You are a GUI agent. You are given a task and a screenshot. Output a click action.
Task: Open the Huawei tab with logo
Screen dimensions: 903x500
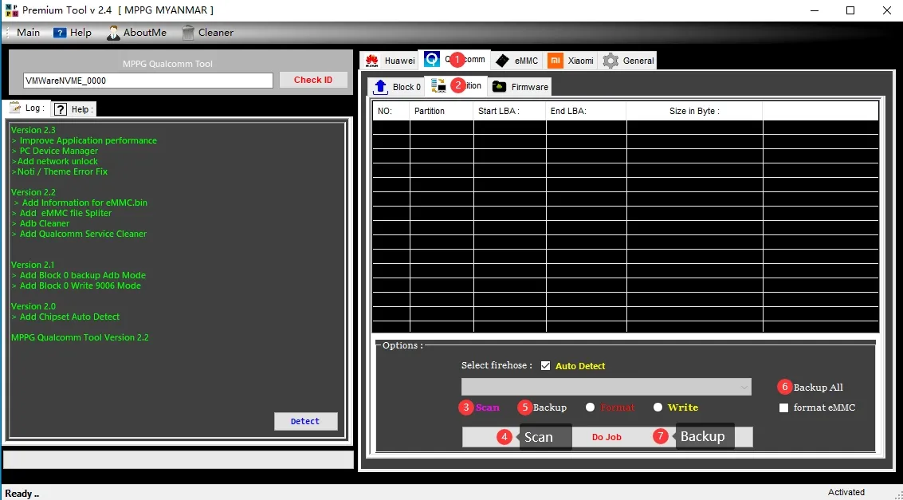(391, 61)
